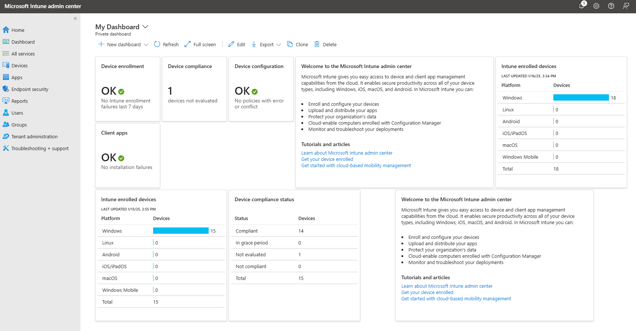Screen dimensions: 636x331
Task: Click the Refresh toolbar label
Action: pos(171,45)
